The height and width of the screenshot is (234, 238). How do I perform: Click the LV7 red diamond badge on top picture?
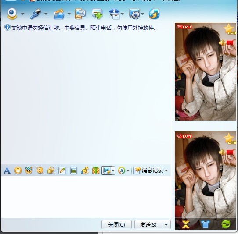pos(184,27)
